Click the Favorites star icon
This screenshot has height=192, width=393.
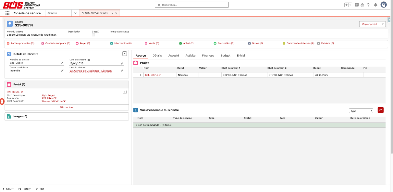(347, 5)
